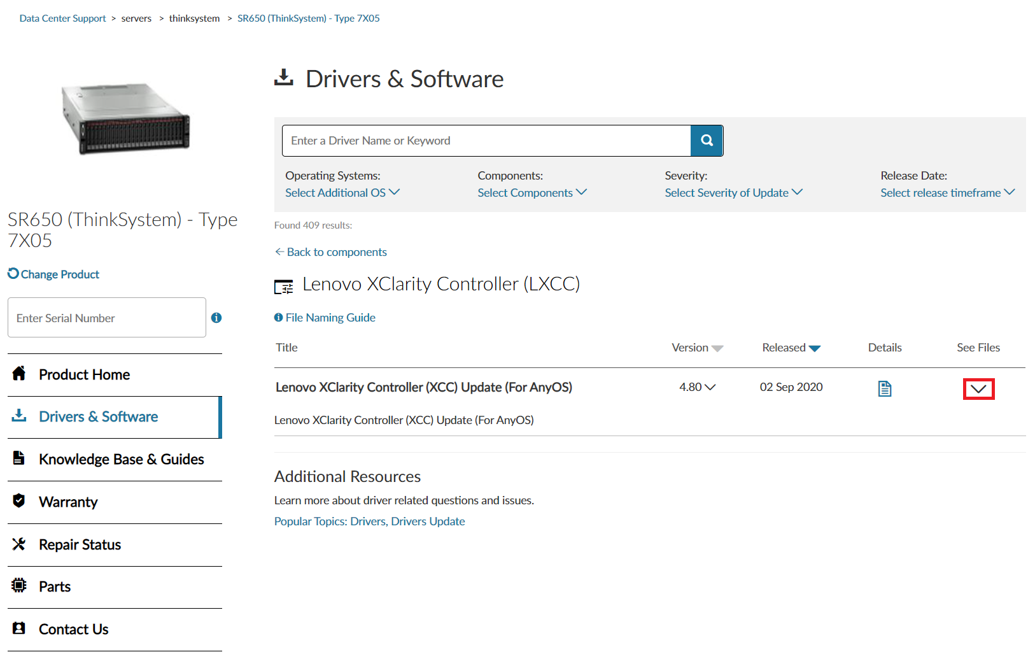Viewport: 1028px width, 652px height.
Task: Click Data Center Support breadcrumb link
Action: [62, 18]
